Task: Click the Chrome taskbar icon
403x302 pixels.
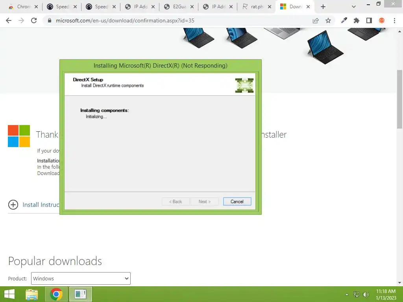Action: tap(56, 294)
